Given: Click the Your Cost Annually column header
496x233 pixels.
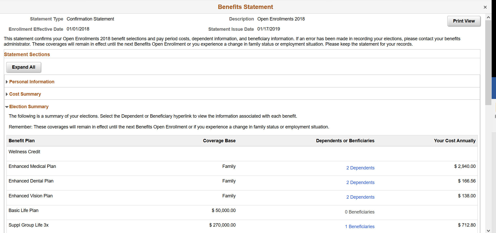Looking at the screenshot, I should coord(454,141).
